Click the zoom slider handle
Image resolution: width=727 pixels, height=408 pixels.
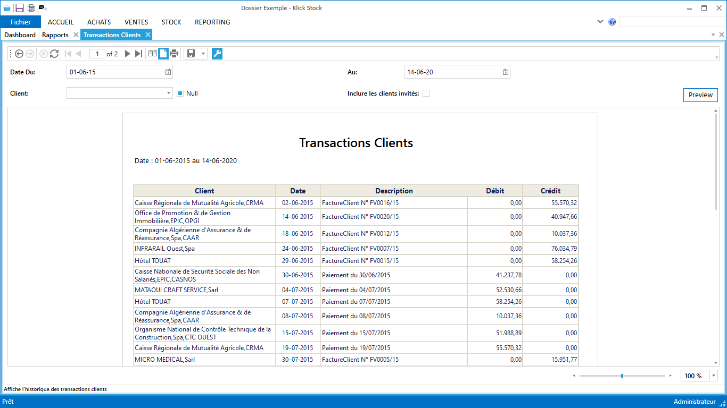click(x=622, y=376)
